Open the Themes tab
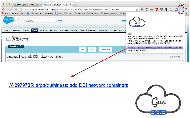This screenshot has height=118, width=190. click(103, 30)
